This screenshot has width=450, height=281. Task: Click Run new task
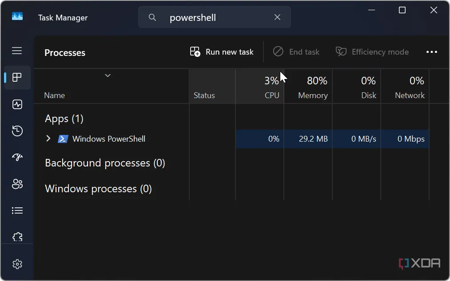click(x=222, y=52)
